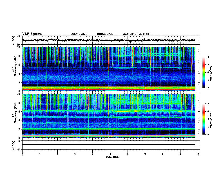This screenshot has height=173, width=223.
Task: Click the ch.1 spectrogram color scale bar
Action: pos(204,72)
